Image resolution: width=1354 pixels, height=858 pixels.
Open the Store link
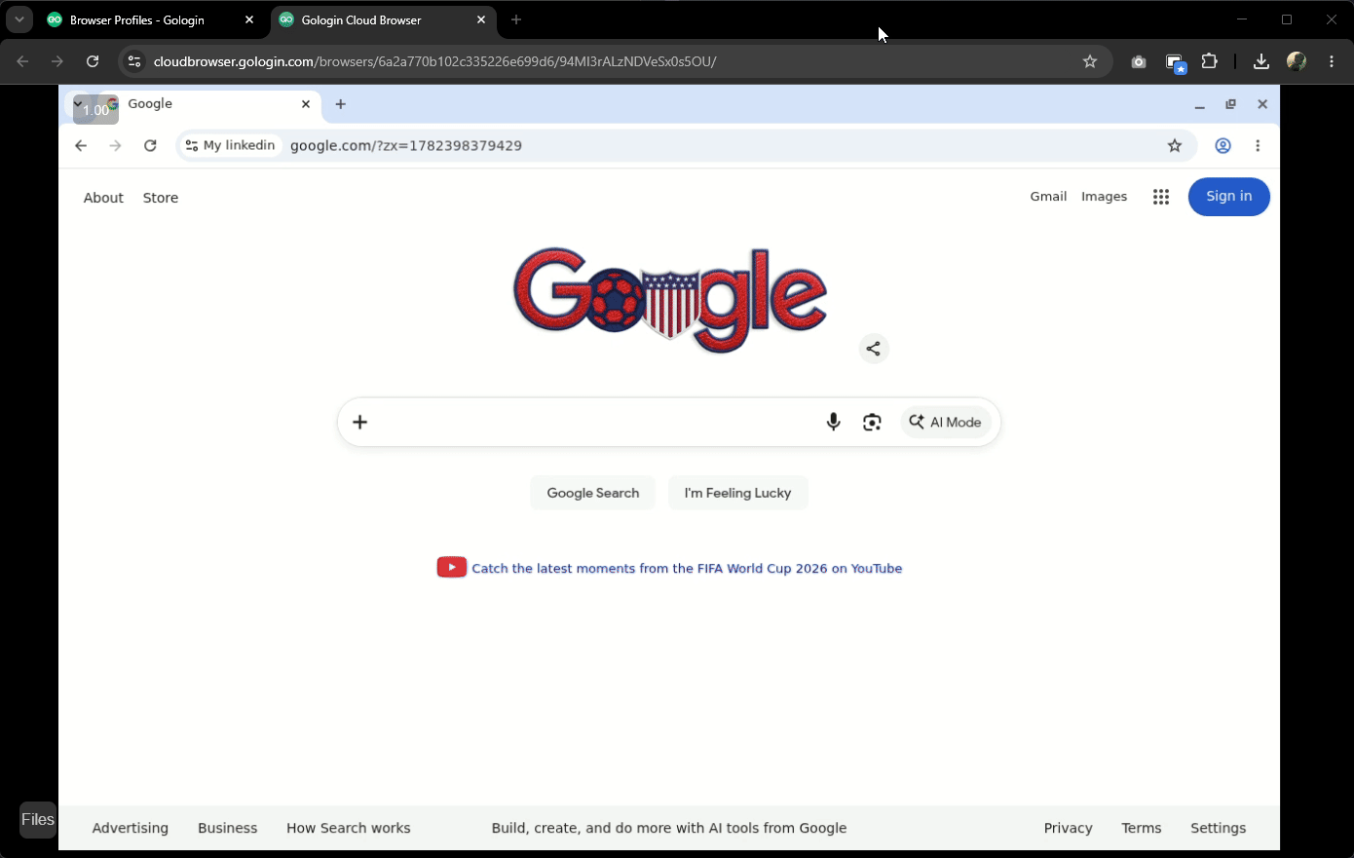tap(161, 198)
